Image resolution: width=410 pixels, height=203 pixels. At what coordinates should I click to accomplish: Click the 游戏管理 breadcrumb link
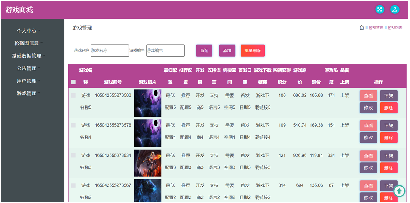click(x=376, y=28)
